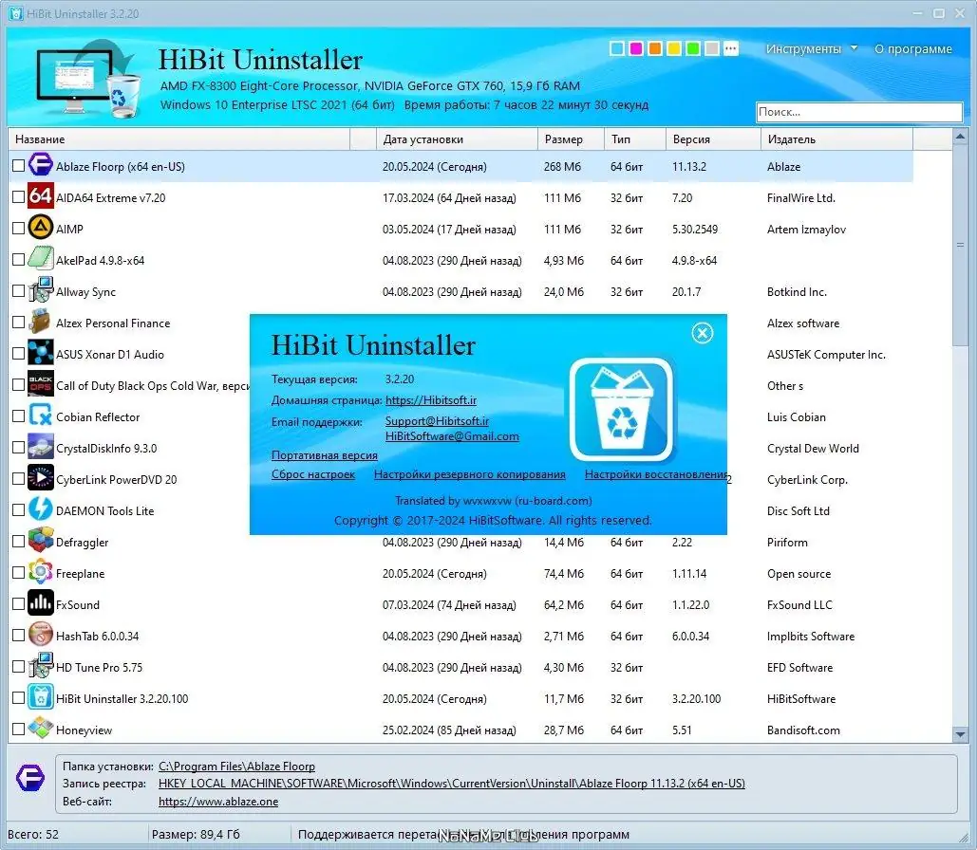Sort by the Размер column header
Viewport: 977px width, 850px height.
pyautogui.click(x=571, y=139)
